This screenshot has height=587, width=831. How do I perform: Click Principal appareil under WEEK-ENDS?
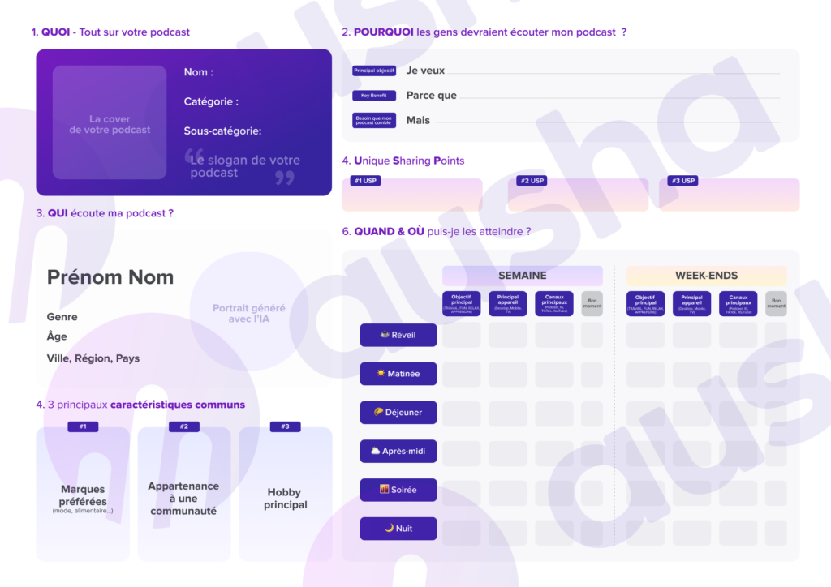click(691, 304)
